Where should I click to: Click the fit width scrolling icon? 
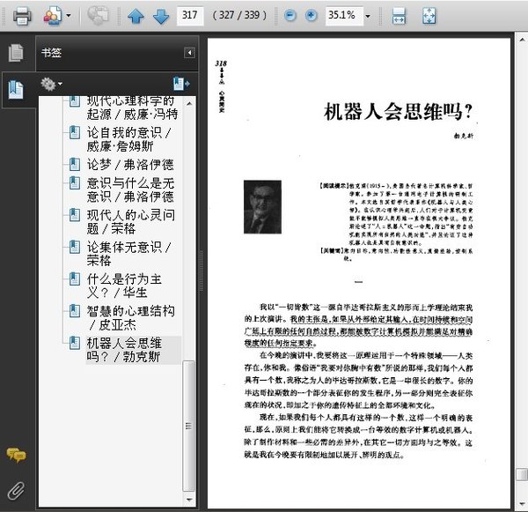[399, 16]
